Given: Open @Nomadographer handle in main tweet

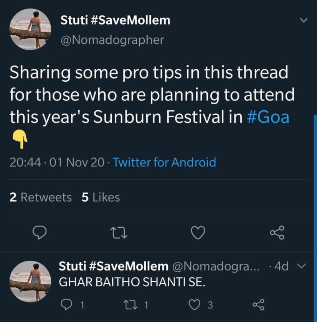Looking at the screenshot, I should [x=112, y=39].
